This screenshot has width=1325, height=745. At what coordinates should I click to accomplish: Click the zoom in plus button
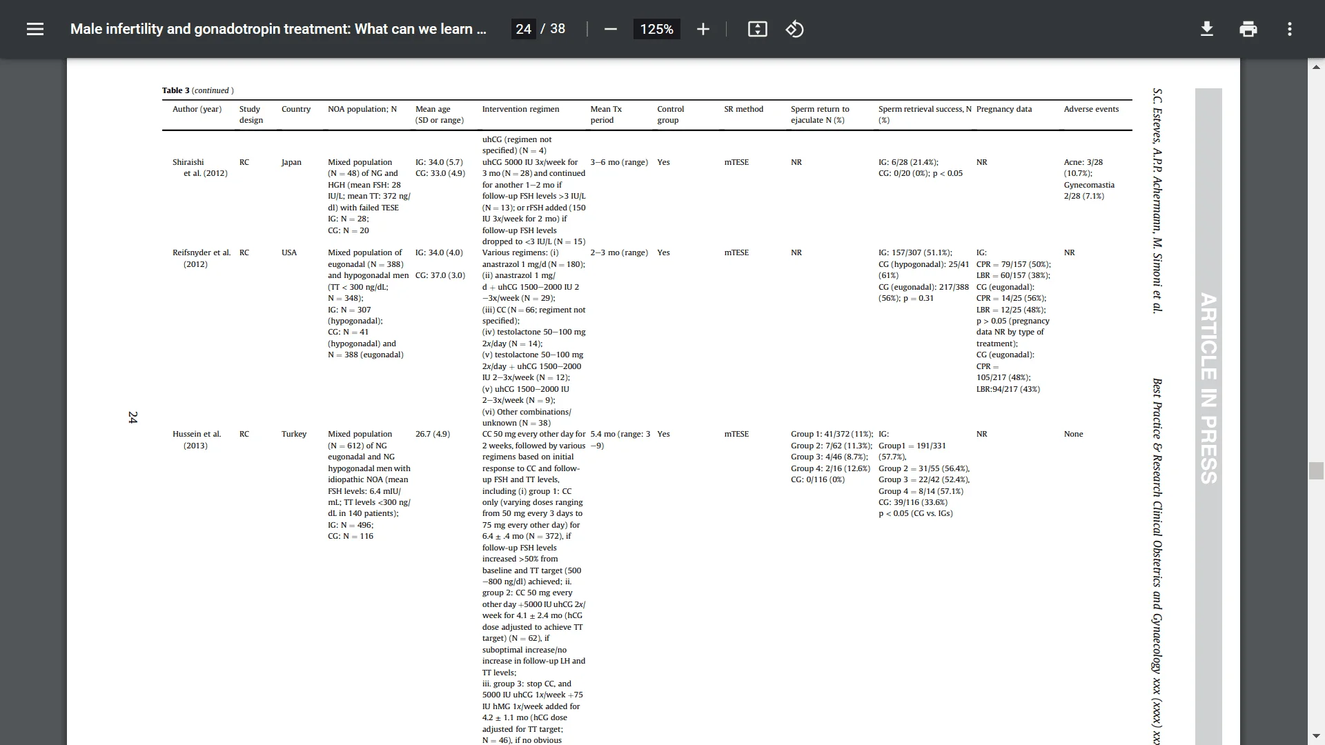click(x=703, y=29)
